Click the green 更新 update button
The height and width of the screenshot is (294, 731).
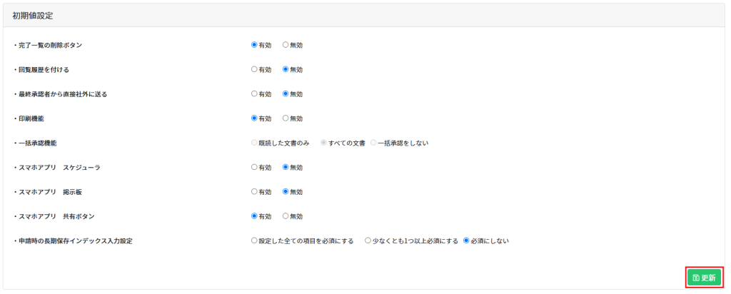[704, 278]
